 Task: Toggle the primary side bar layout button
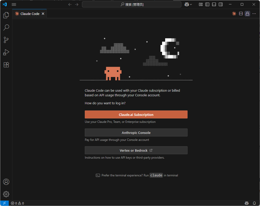[207, 4]
